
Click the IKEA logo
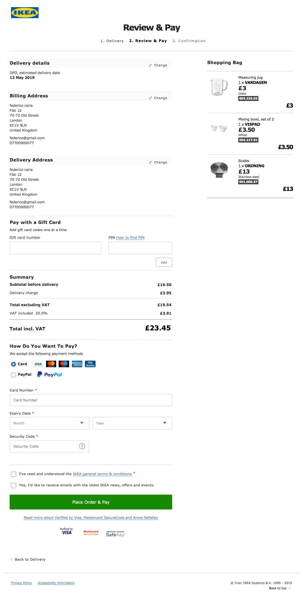(25, 13)
